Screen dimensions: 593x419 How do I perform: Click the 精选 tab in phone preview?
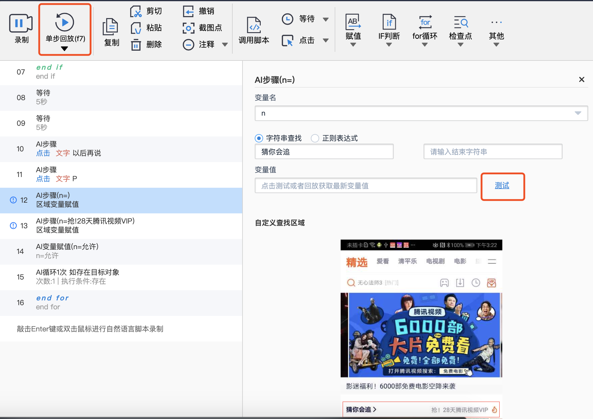(x=357, y=262)
